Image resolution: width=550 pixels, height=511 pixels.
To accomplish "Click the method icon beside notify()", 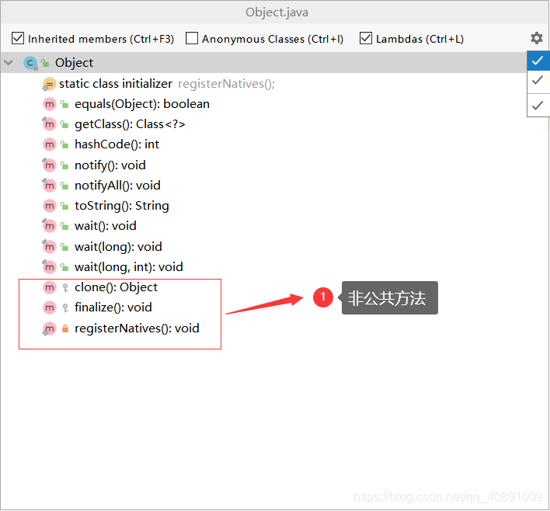I will pos(50,165).
